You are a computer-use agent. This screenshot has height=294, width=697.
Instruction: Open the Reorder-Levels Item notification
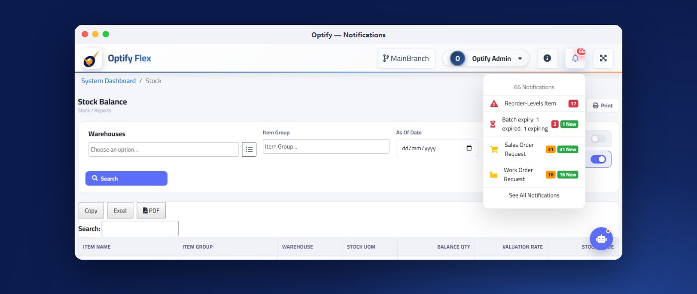coord(534,103)
